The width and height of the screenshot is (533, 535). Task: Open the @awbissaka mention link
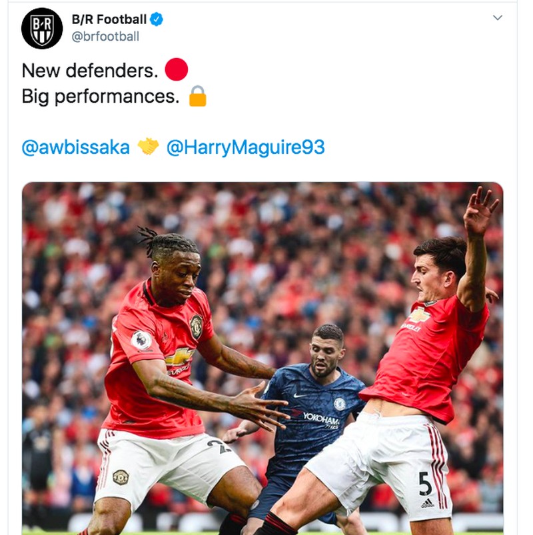75,147
